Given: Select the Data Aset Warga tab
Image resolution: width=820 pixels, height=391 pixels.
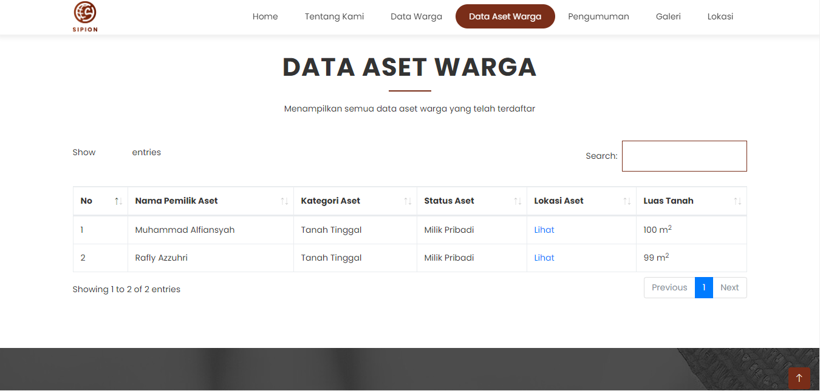Looking at the screenshot, I should [505, 16].
